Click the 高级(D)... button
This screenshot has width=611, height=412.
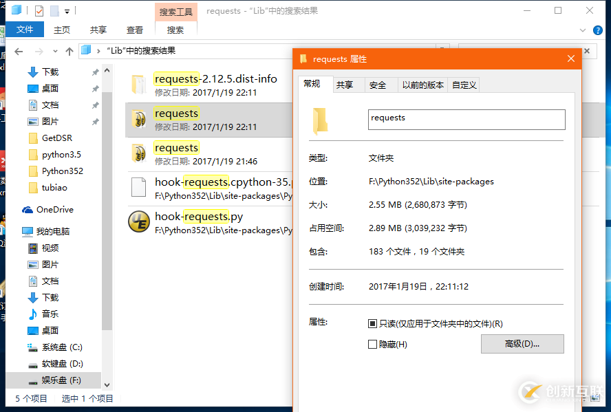pyautogui.click(x=522, y=344)
